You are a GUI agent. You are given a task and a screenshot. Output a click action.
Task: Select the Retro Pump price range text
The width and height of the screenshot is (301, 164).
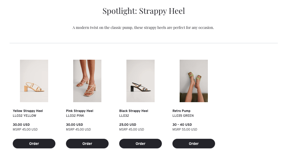tap(182, 124)
